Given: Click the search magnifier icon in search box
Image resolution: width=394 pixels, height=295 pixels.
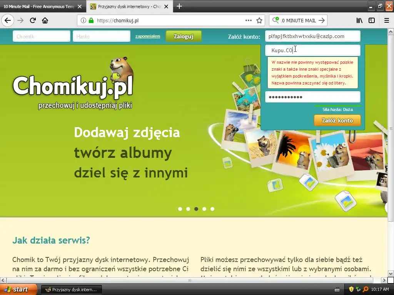Looking at the screenshot, I should coord(275,20).
